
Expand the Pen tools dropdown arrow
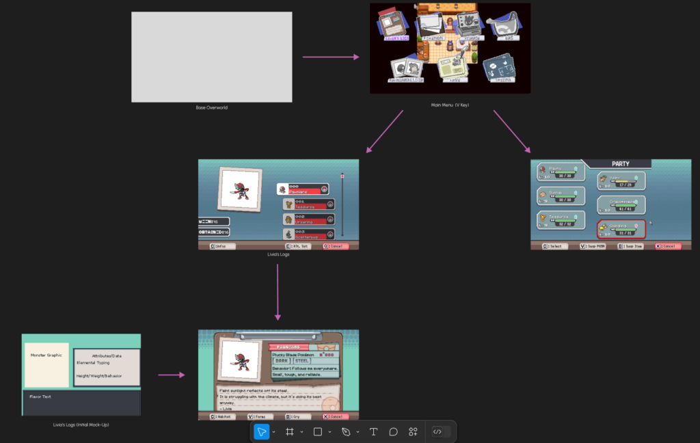[x=358, y=432]
